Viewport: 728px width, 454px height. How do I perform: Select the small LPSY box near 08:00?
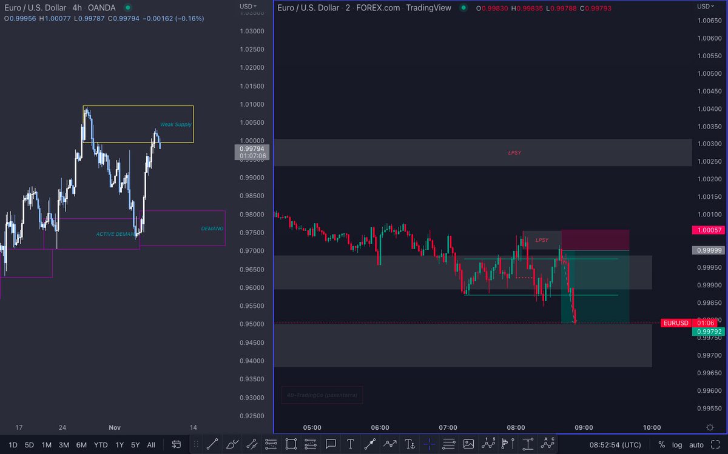[x=542, y=240]
